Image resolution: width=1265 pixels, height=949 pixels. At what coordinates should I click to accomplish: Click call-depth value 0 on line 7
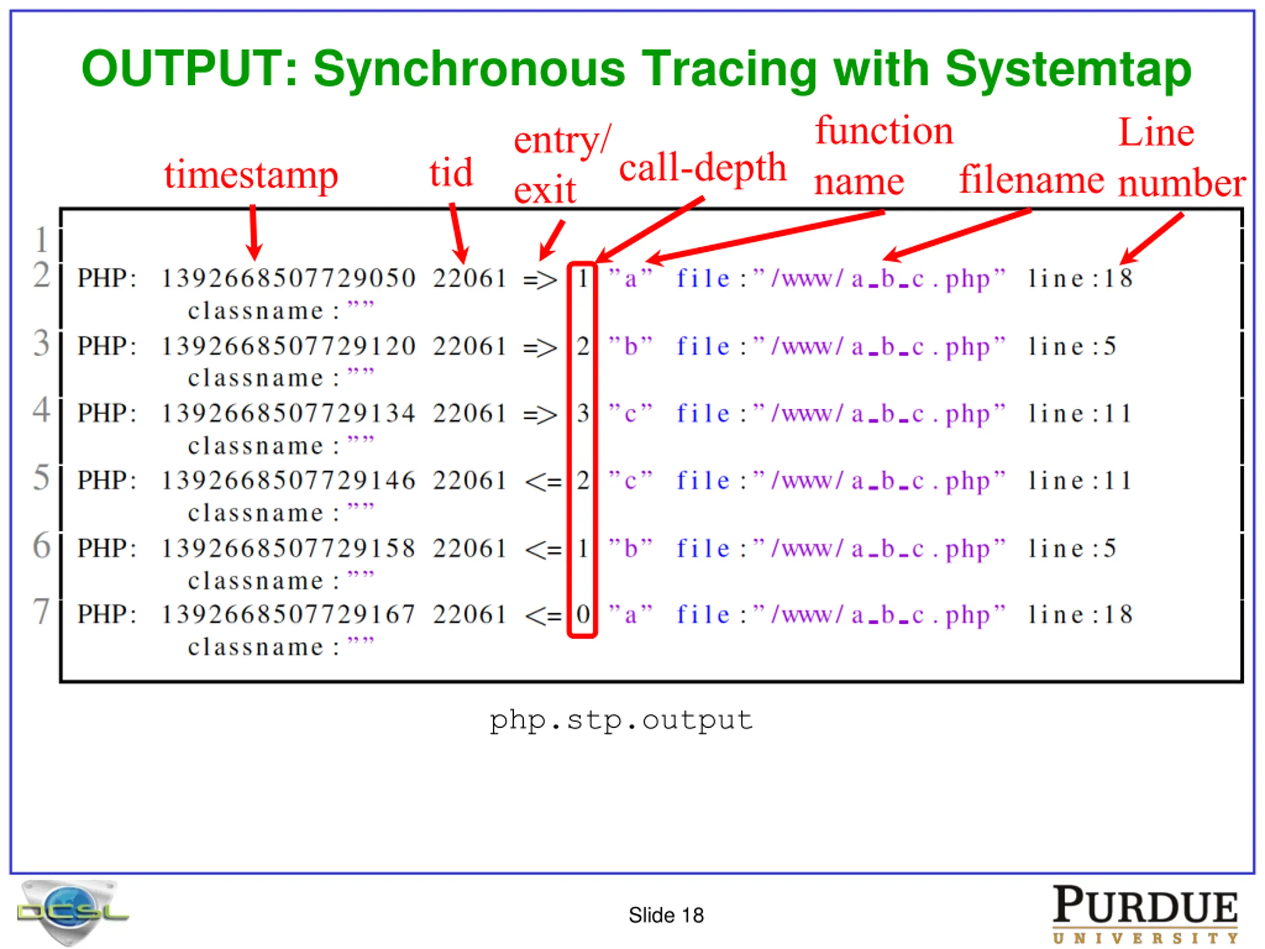pos(583,615)
